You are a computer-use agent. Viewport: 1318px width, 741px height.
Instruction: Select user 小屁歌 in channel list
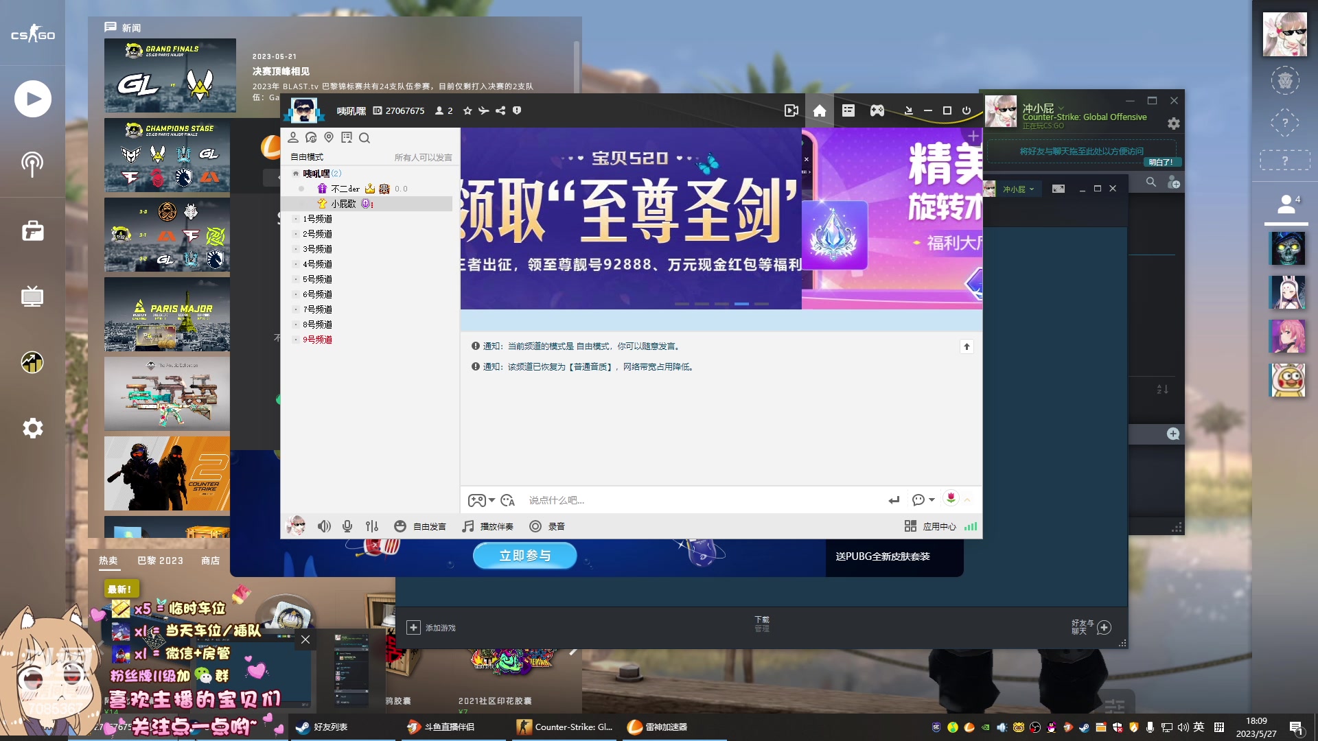[343, 204]
